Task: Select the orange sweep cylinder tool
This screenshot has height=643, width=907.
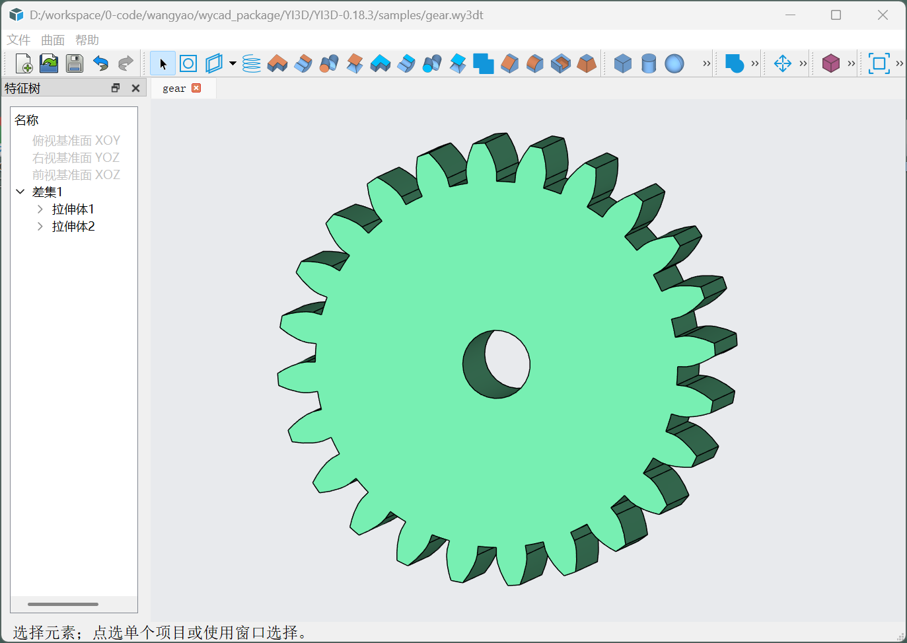Action: pos(329,63)
